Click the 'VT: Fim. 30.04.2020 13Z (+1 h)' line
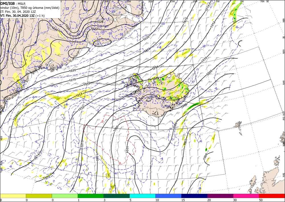 [22, 16]
